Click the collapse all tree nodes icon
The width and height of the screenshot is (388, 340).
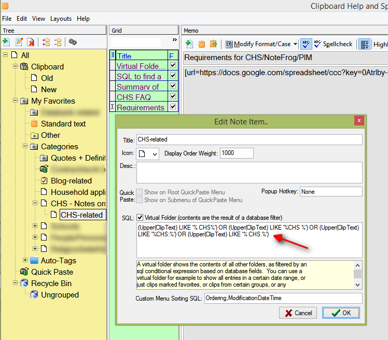[x=58, y=42]
